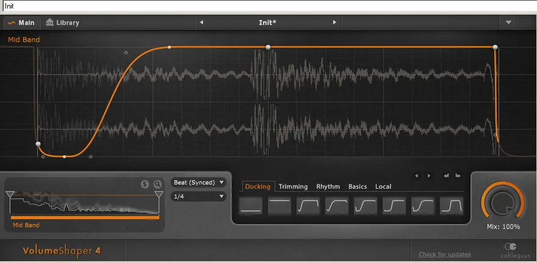The image size is (537, 263).
Task: Click the Mid Band label under spectrum
Action: (x=26, y=225)
